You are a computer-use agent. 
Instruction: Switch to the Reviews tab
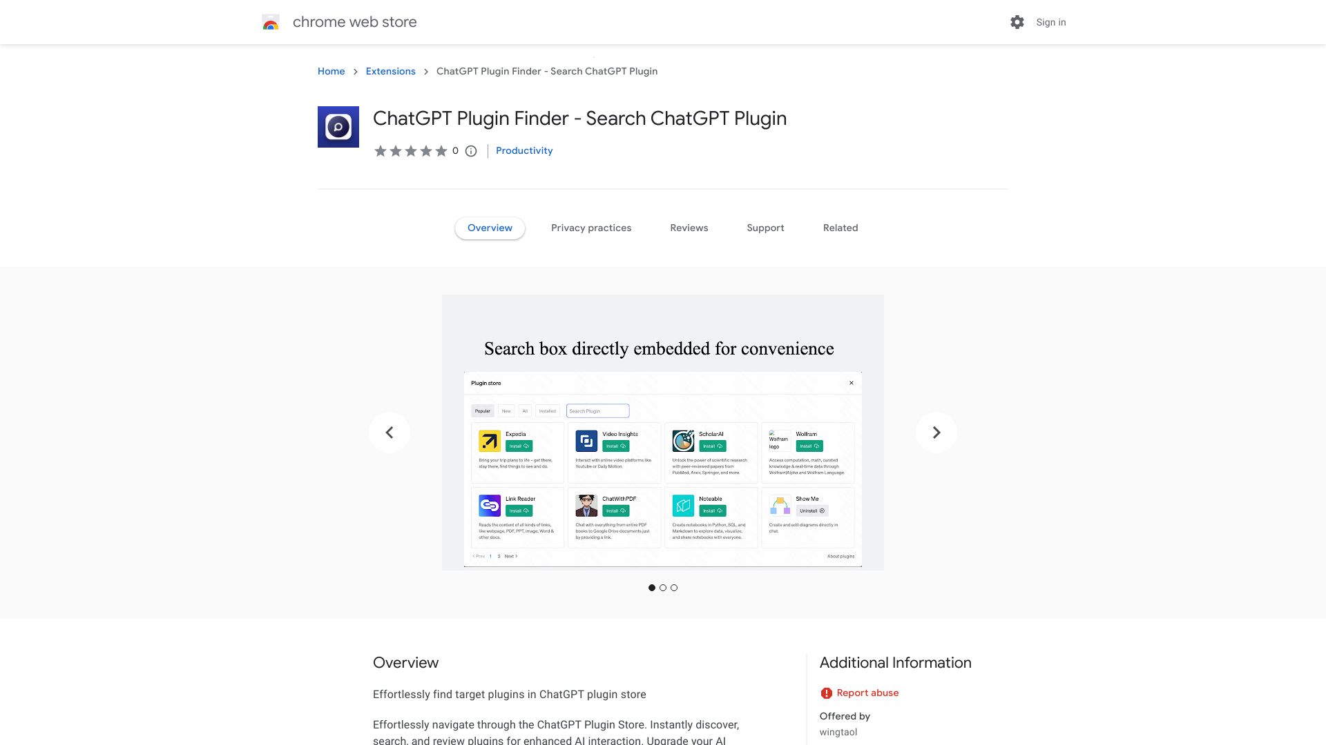pos(689,228)
